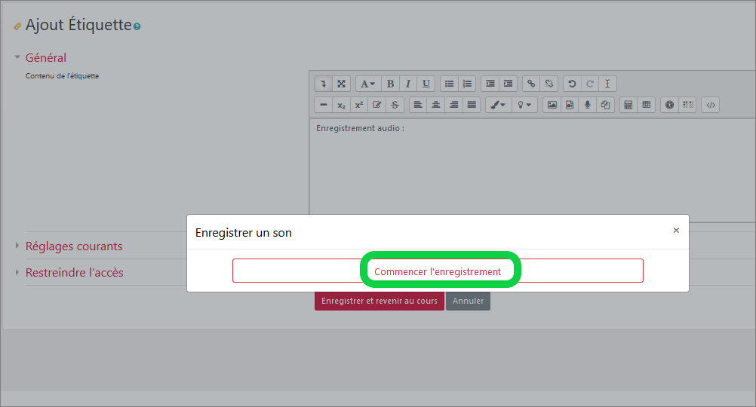Click the Enregistrer un son dialog title
756x407 pixels.
[x=244, y=233]
